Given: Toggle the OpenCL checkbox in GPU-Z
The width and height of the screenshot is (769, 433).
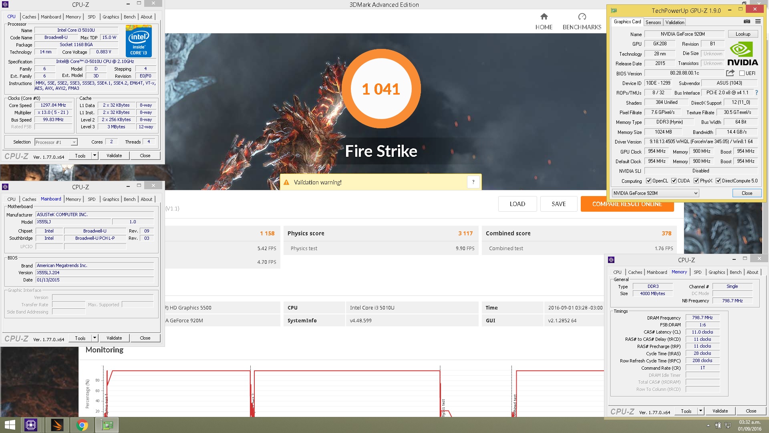Looking at the screenshot, I should pyautogui.click(x=648, y=181).
